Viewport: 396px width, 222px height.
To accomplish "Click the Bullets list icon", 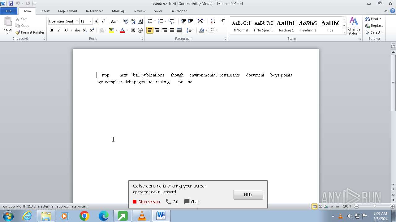I will (150, 21).
